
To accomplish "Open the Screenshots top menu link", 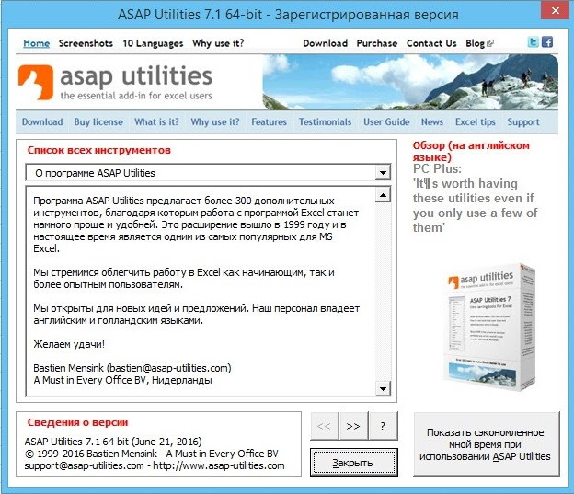I will tap(86, 43).
